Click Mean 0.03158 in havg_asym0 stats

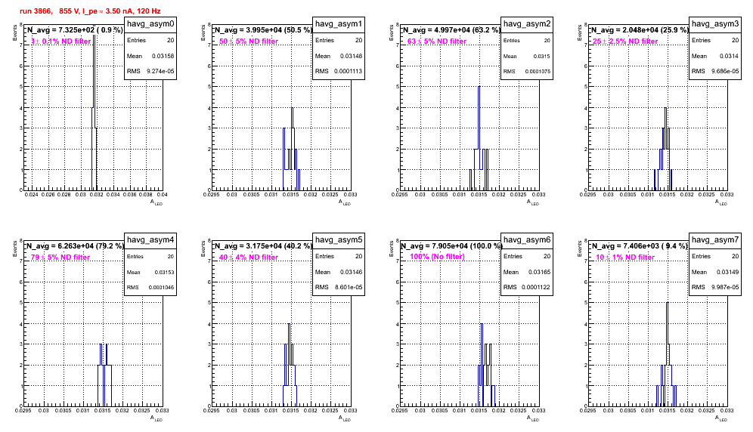[150, 56]
